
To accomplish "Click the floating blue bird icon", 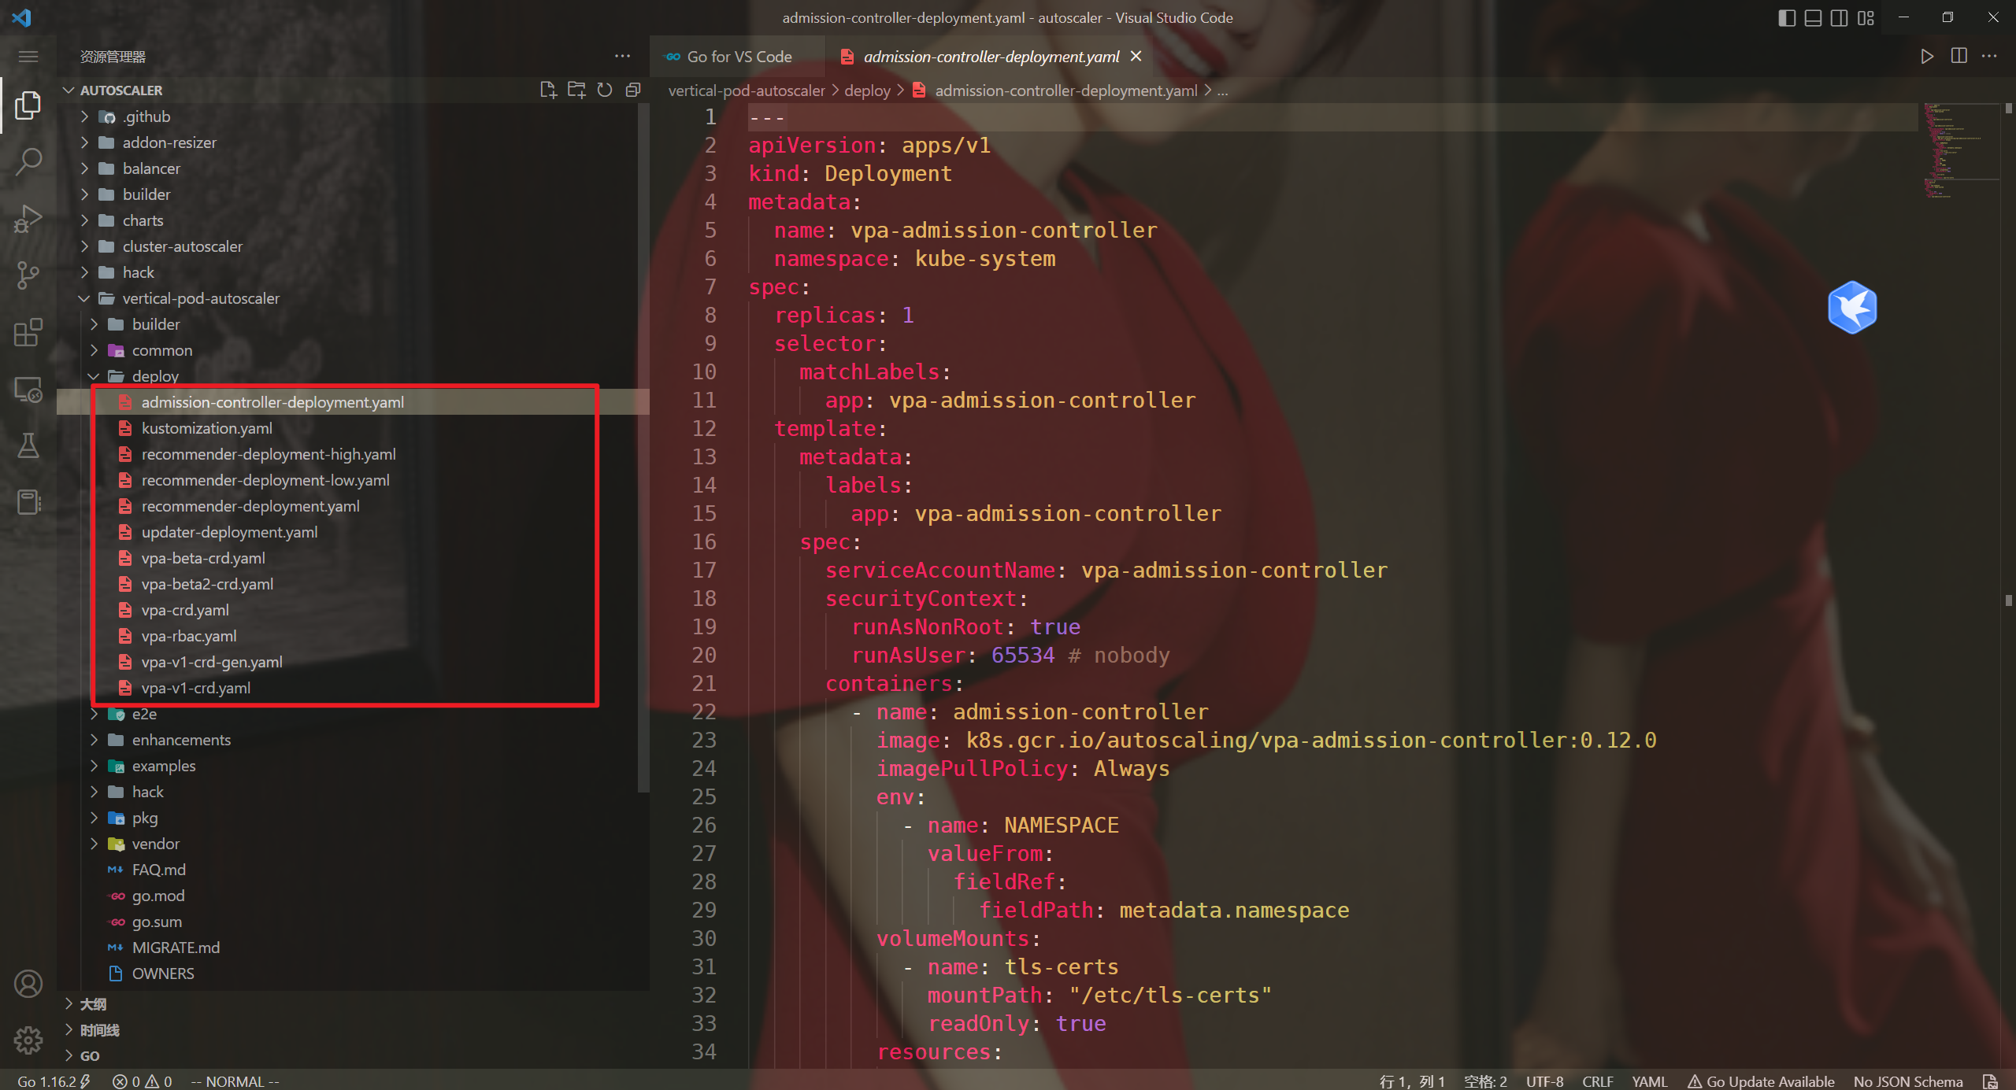I will [x=1852, y=308].
